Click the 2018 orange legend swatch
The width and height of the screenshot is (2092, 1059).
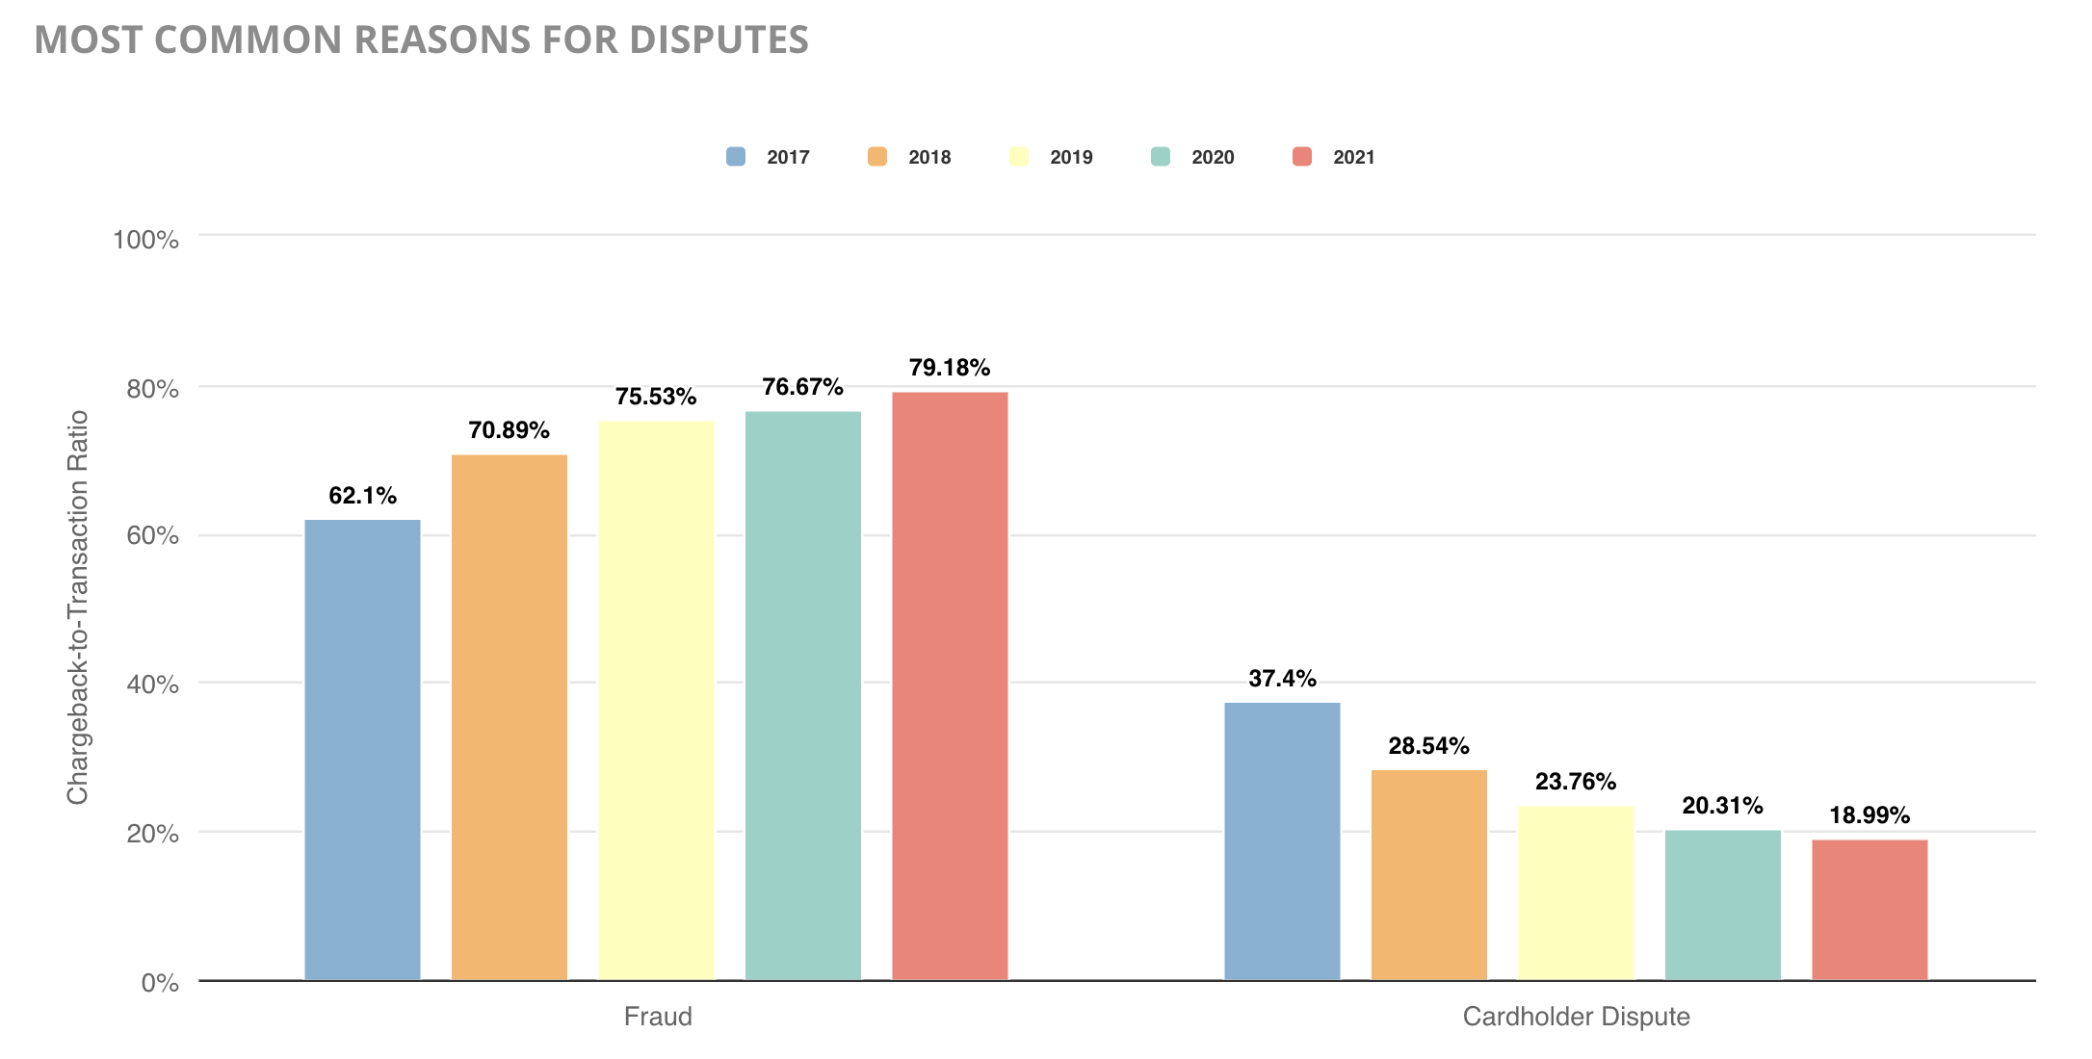point(876,157)
